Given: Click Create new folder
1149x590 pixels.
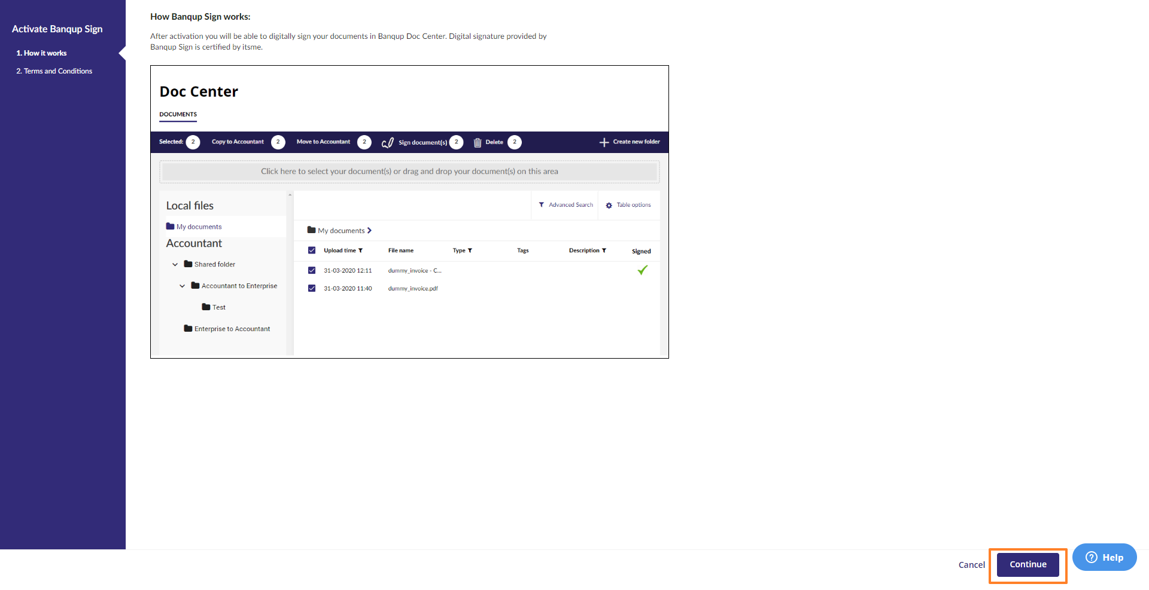Looking at the screenshot, I should tap(636, 142).
